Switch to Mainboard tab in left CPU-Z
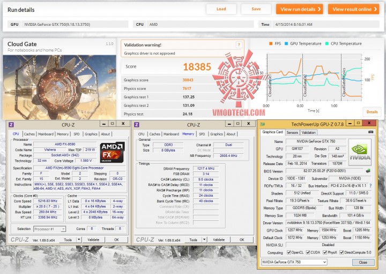The height and width of the screenshot is (274, 386). coord(46,134)
